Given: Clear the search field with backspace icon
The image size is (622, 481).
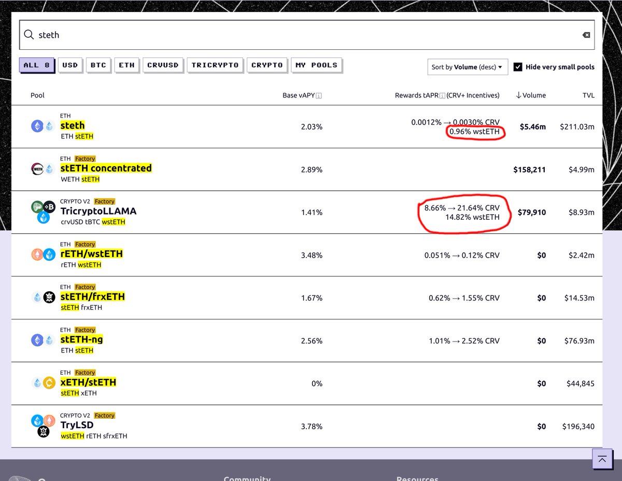Looking at the screenshot, I should 586,35.
